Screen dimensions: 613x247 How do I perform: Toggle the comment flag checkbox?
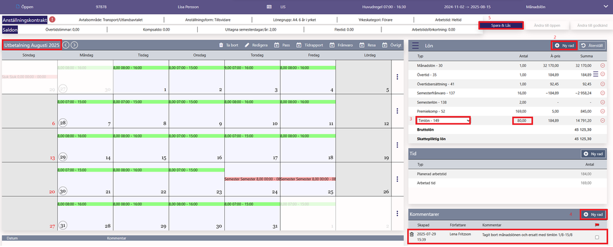click(596, 237)
